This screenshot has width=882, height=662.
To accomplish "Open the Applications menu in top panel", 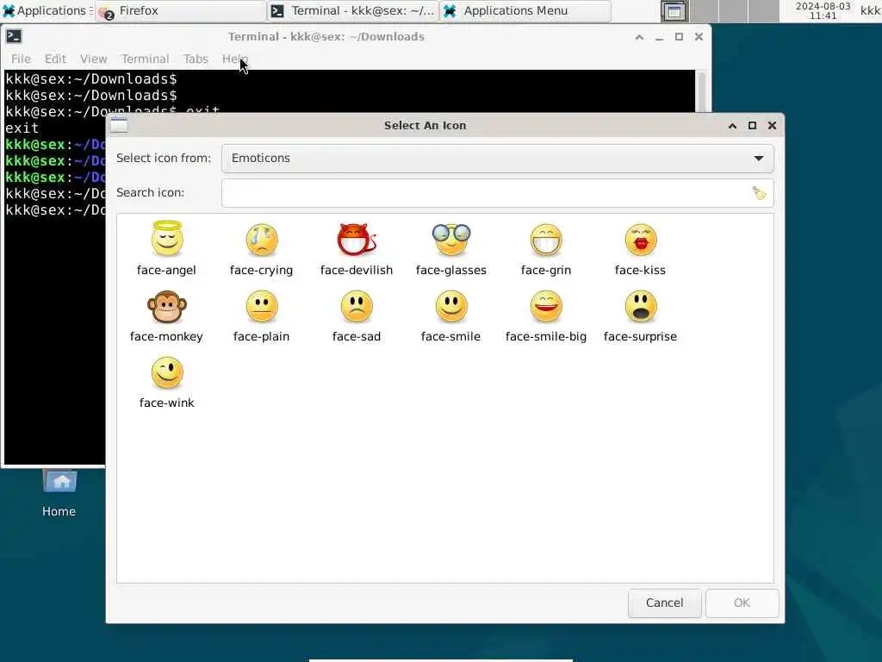I will click(47, 10).
